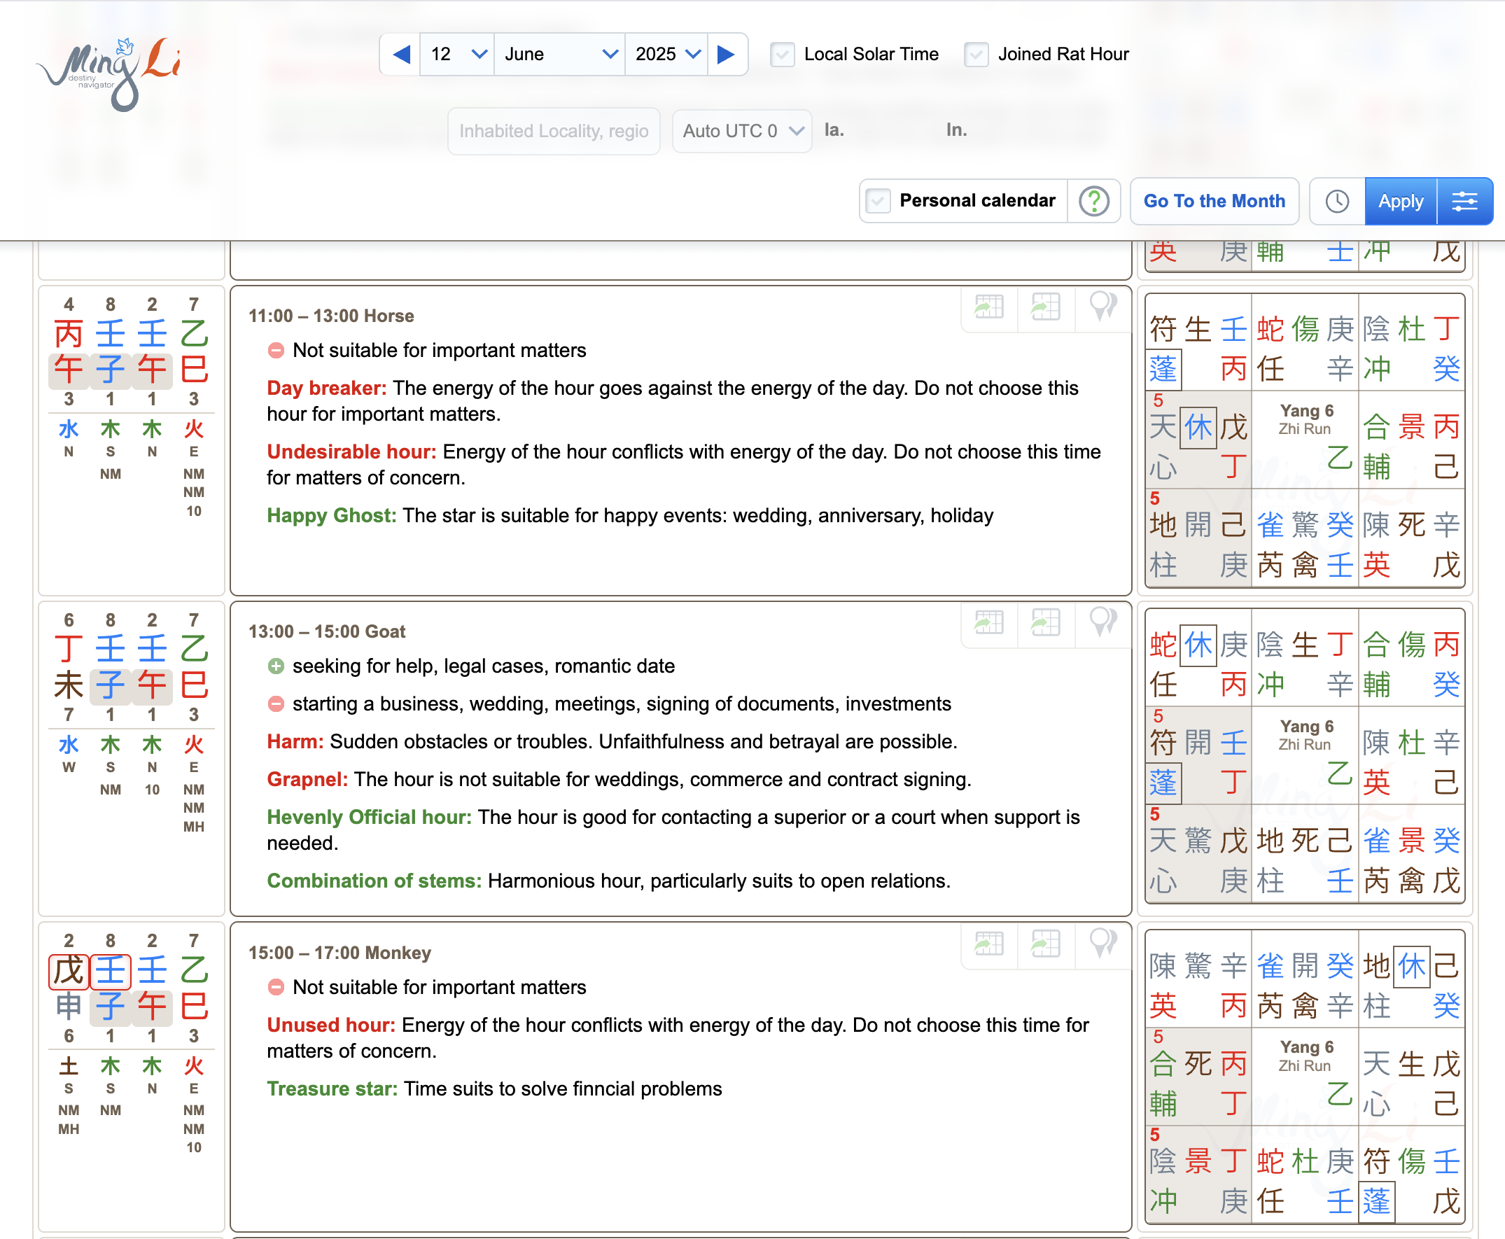The image size is (1505, 1239).
Task: Click the second grid export icon for Monkey hour
Action: pyautogui.click(x=1044, y=945)
